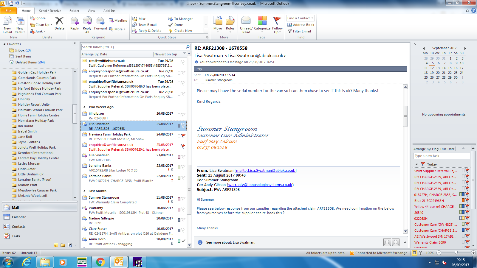The image size is (477, 268).
Task: Toggle flag on Clare Fraser email
Action: pos(183,230)
